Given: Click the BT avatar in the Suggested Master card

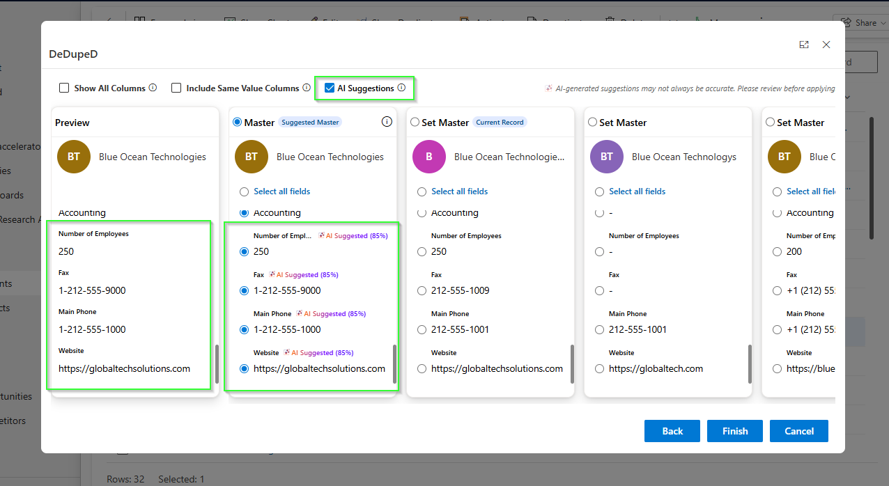Looking at the screenshot, I should pyautogui.click(x=252, y=157).
